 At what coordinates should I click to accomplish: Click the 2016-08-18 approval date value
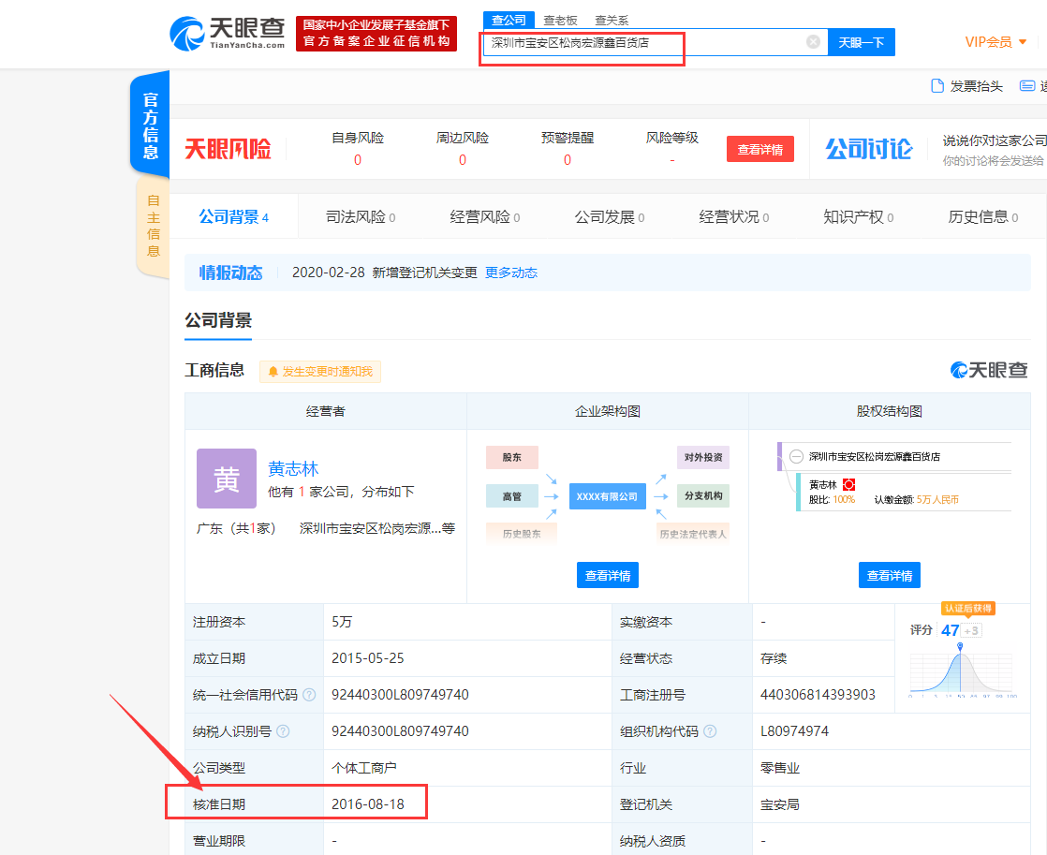point(368,804)
